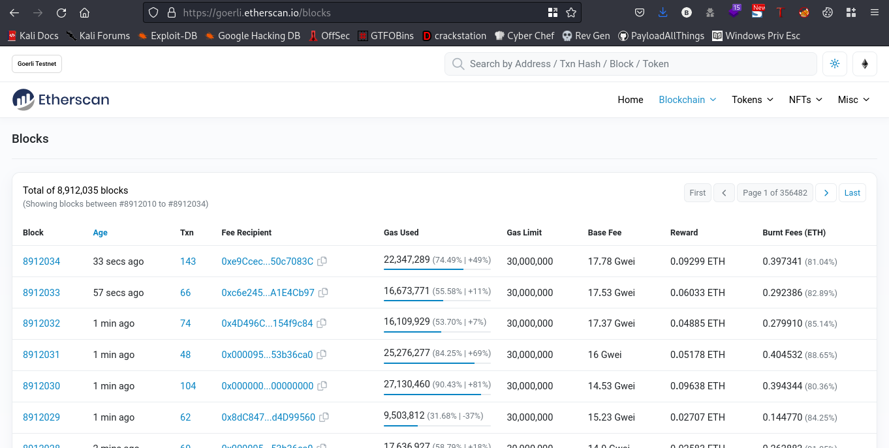
Task: Open block 8912032 link
Action: [41, 323]
